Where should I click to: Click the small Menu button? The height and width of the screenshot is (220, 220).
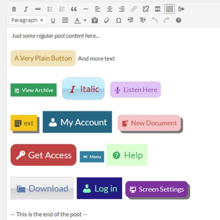(92, 157)
